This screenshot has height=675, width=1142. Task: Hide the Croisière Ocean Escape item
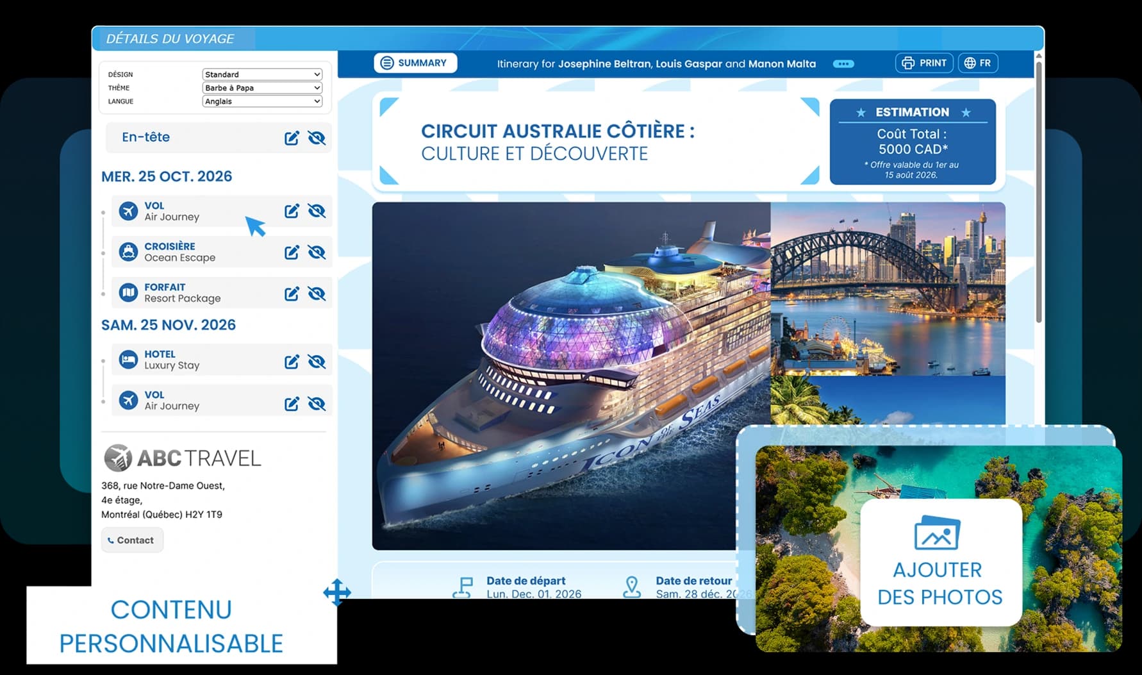317,252
